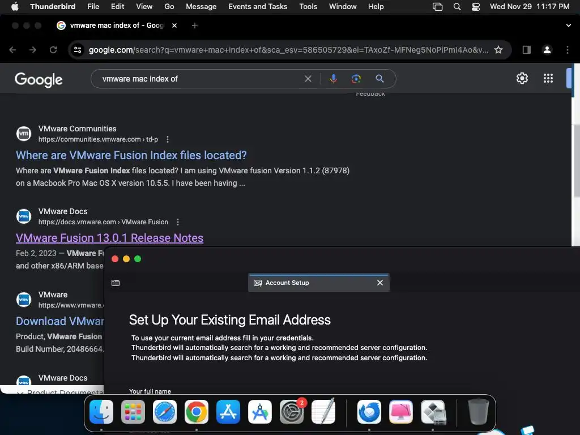
Task: Open the Apple menu
Action: click(15, 6)
